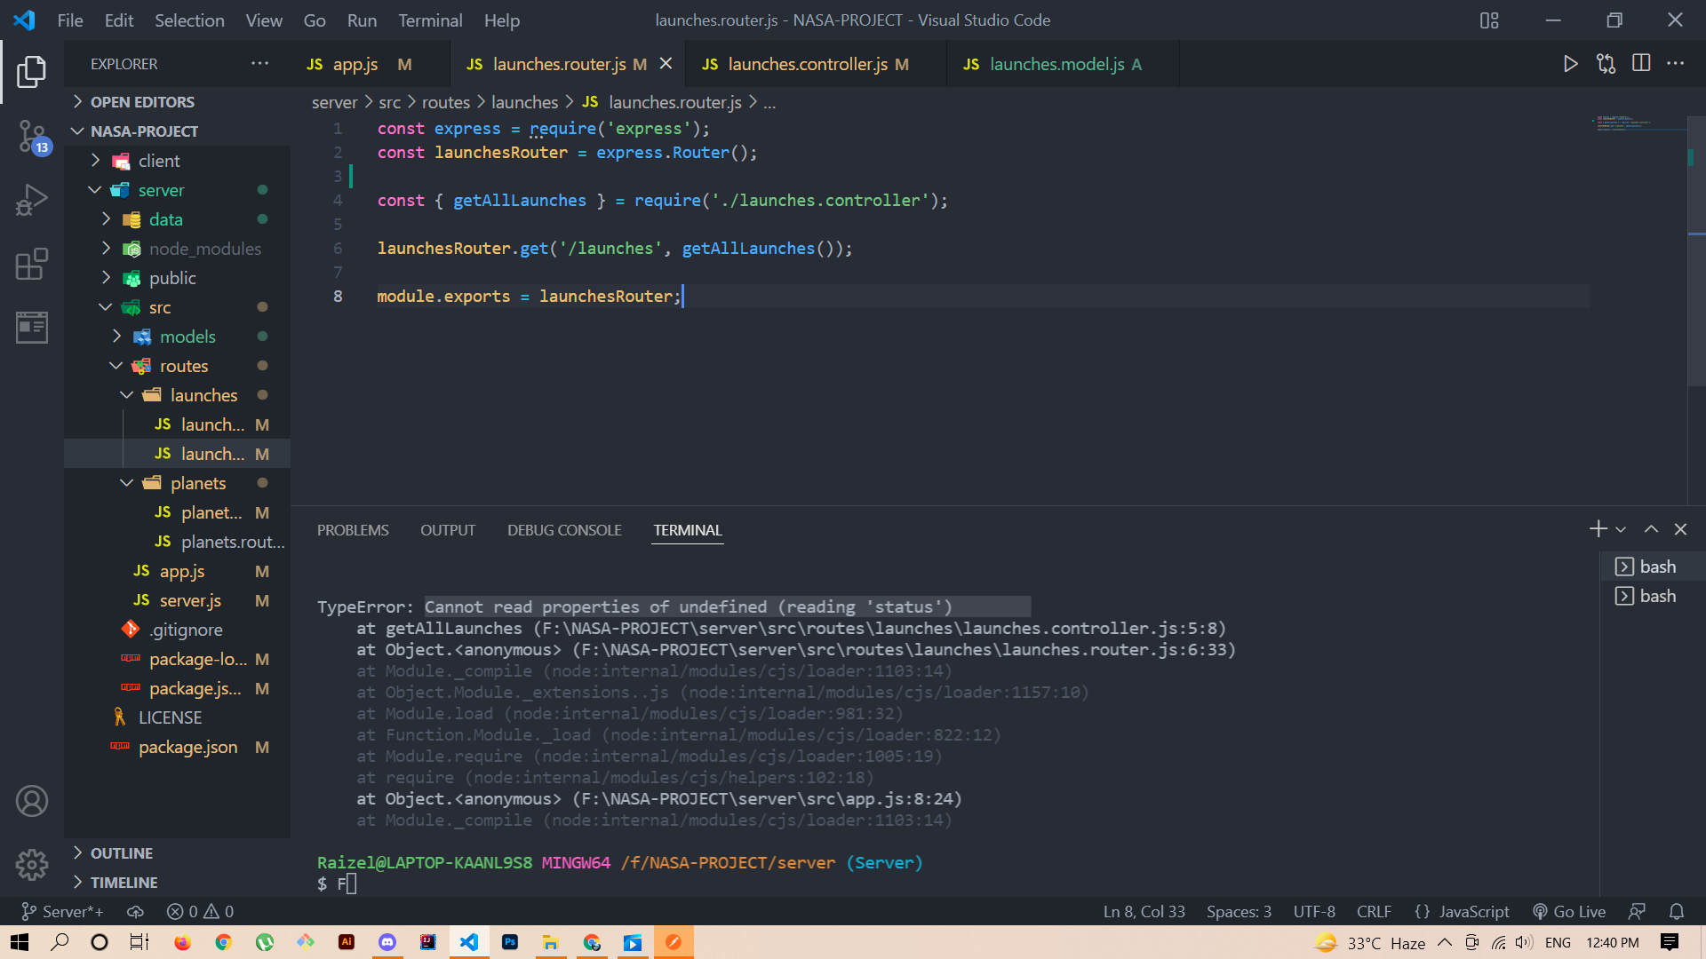The image size is (1706, 959).
Task: Collapse the server folder
Action: pyautogui.click(x=177, y=190)
